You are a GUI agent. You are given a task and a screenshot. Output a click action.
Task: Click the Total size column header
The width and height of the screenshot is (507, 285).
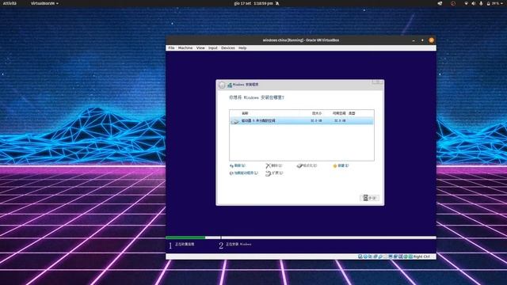[317, 113]
